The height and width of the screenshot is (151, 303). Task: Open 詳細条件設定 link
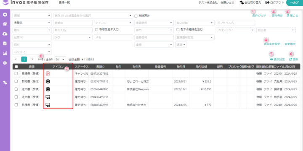(272, 44)
